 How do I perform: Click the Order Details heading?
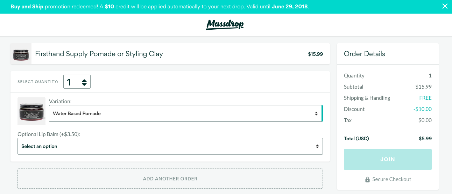[x=364, y=54]
